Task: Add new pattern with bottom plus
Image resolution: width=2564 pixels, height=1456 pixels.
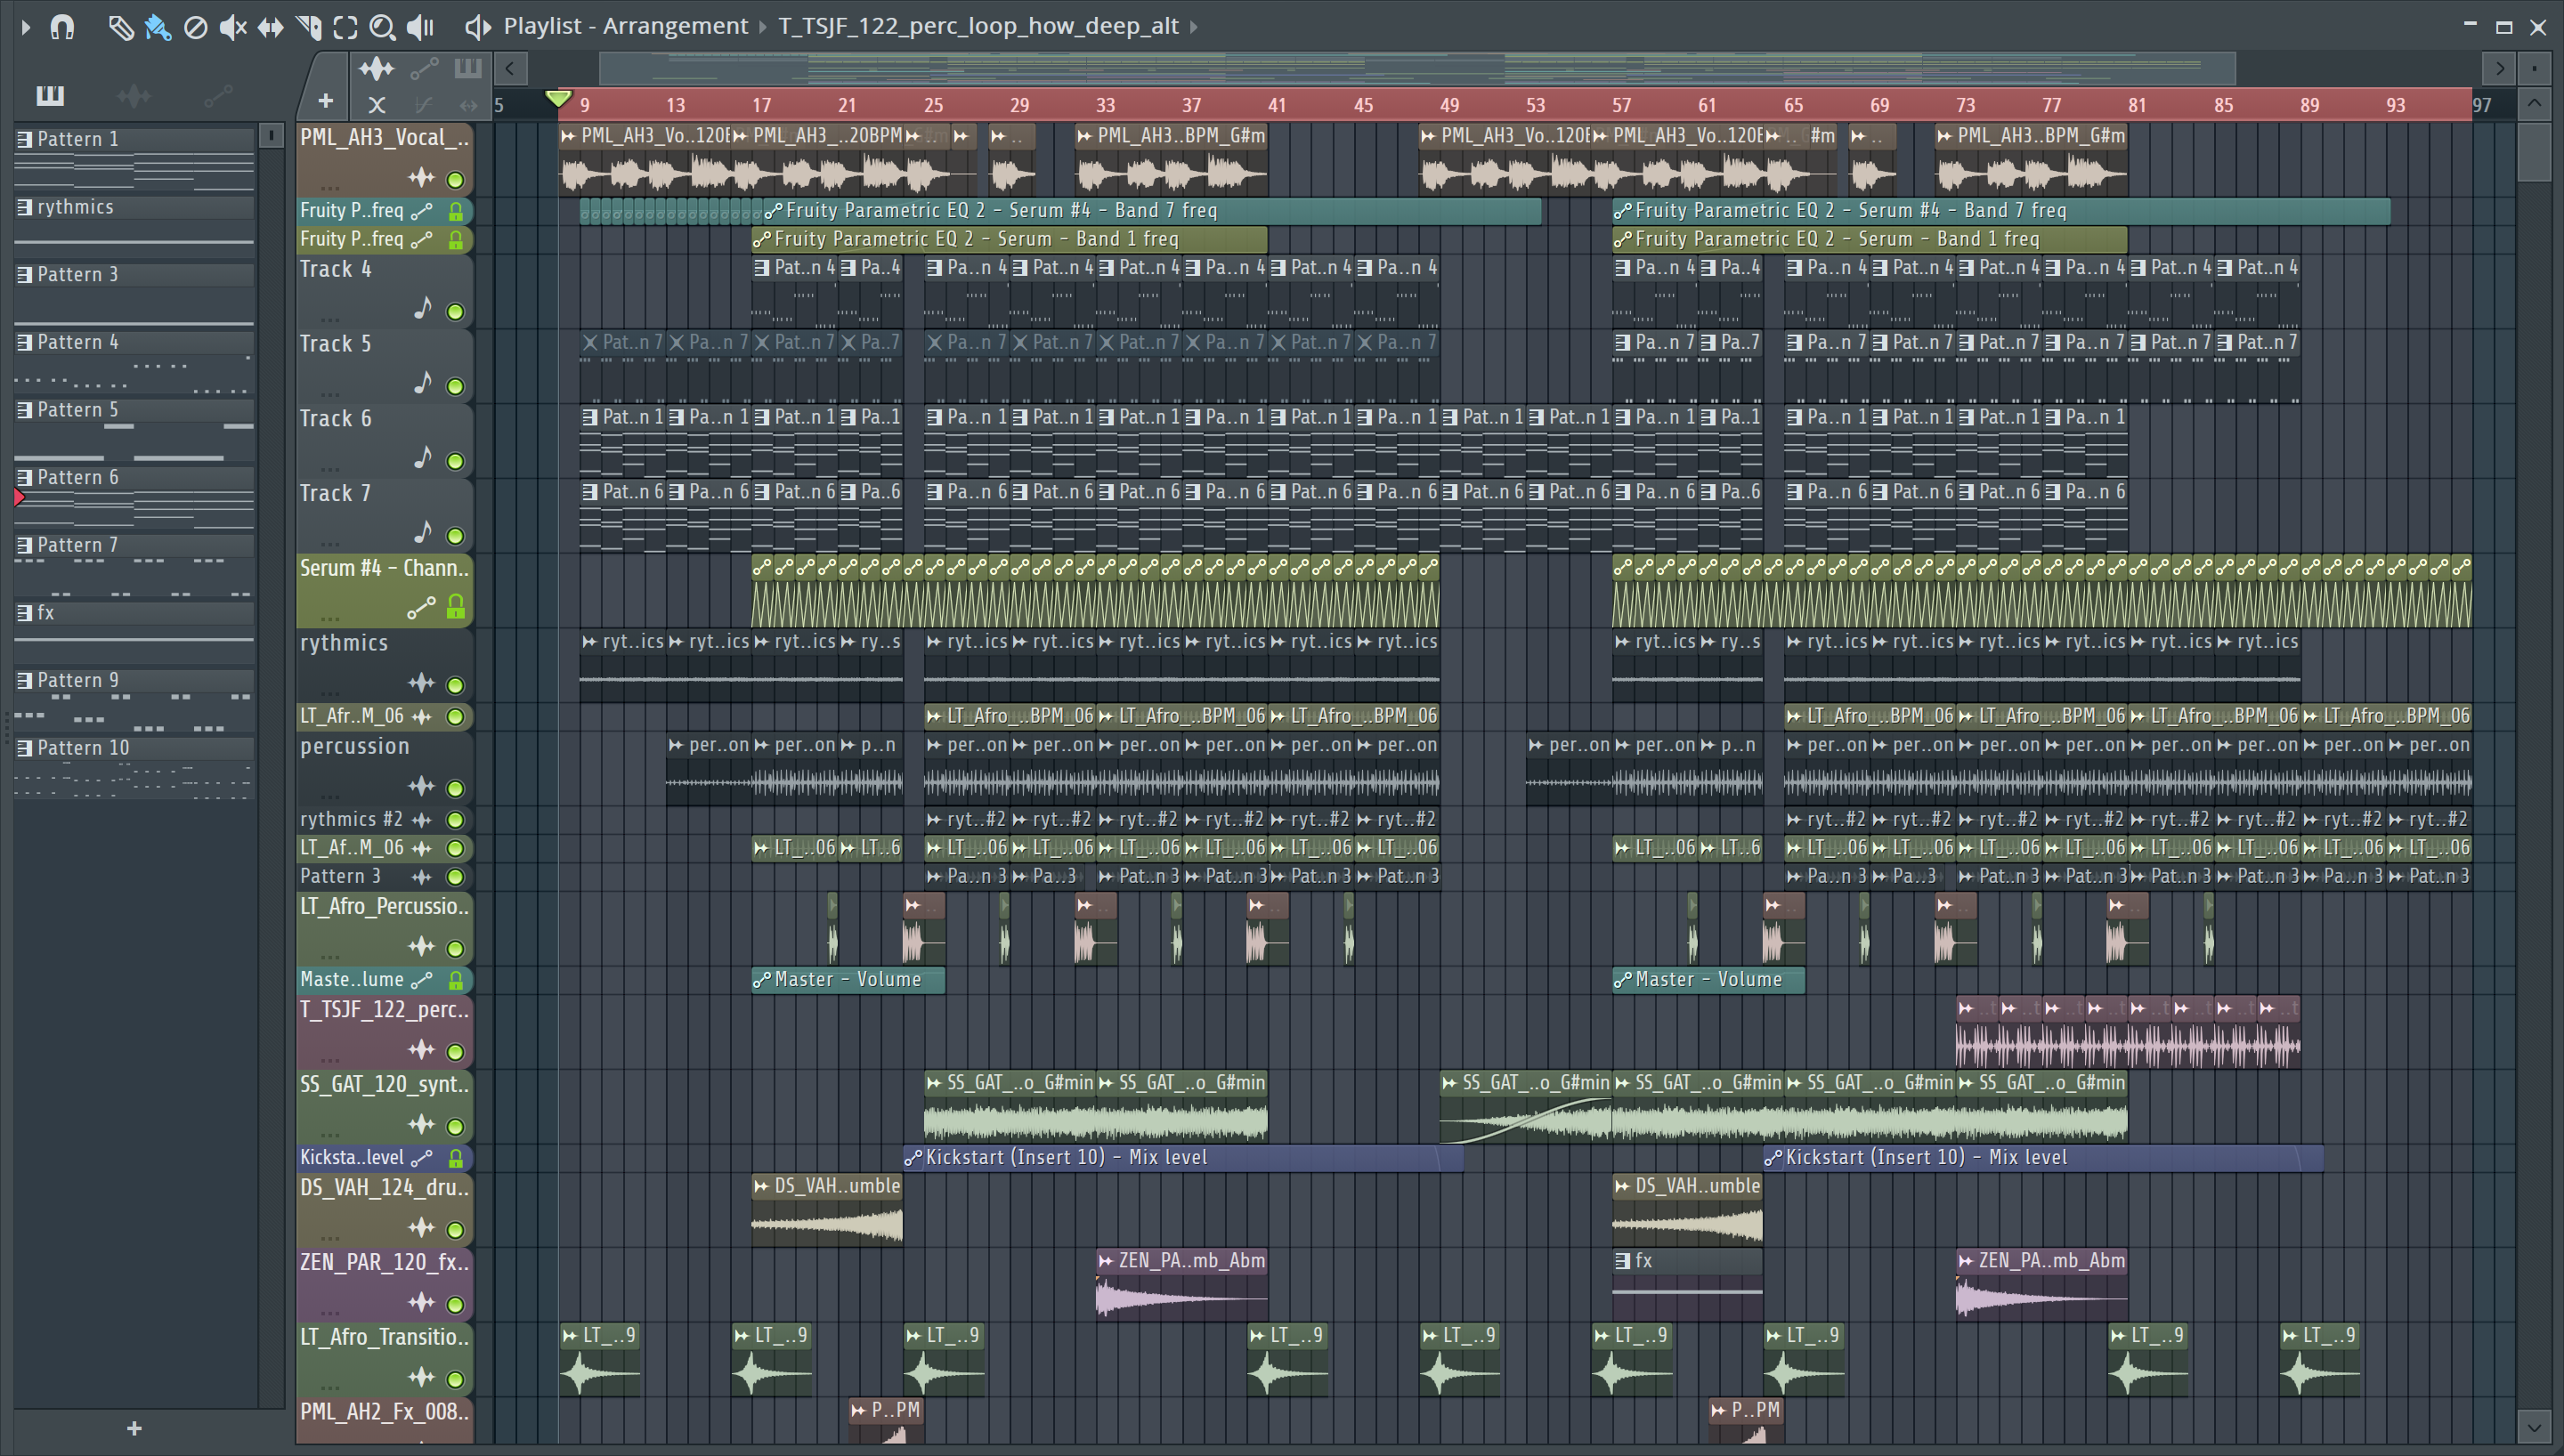Action: [134, 1429]
